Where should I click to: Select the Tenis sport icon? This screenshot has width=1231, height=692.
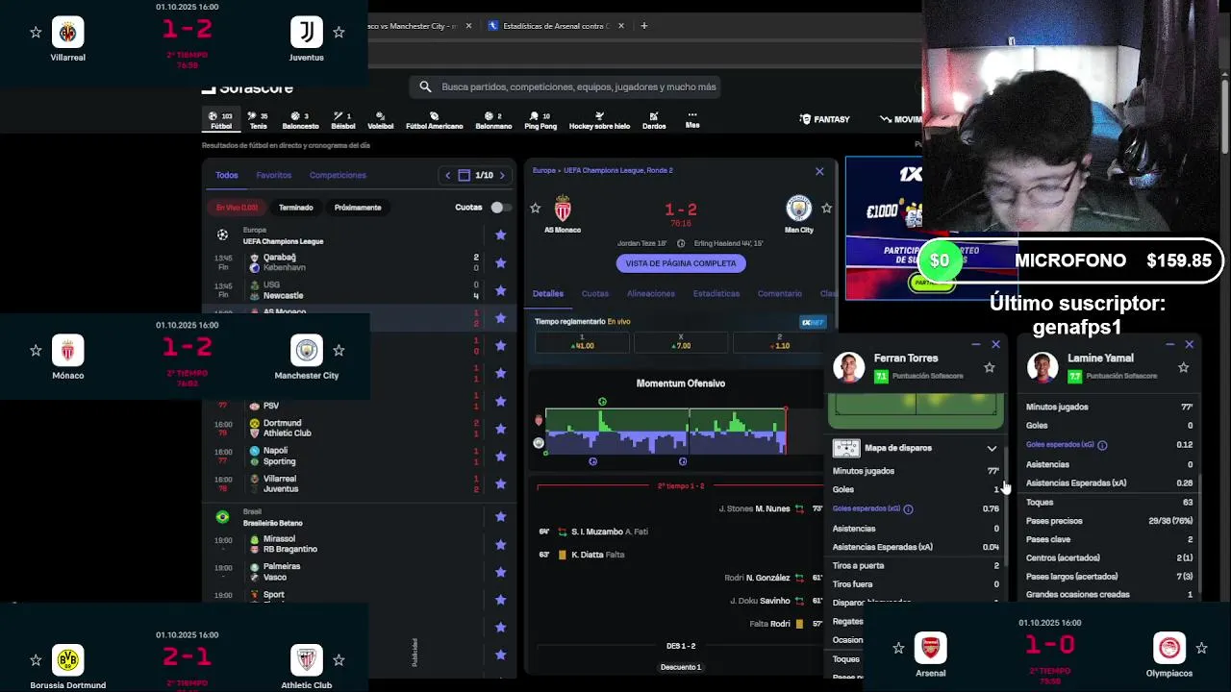click(258, 120)
